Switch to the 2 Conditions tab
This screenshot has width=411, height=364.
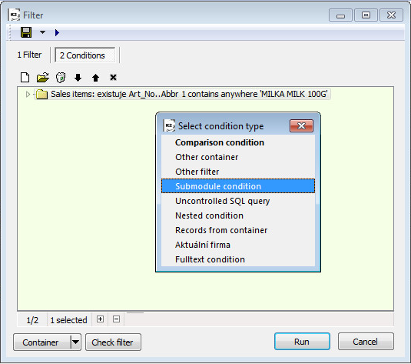(x=85, y=55)
